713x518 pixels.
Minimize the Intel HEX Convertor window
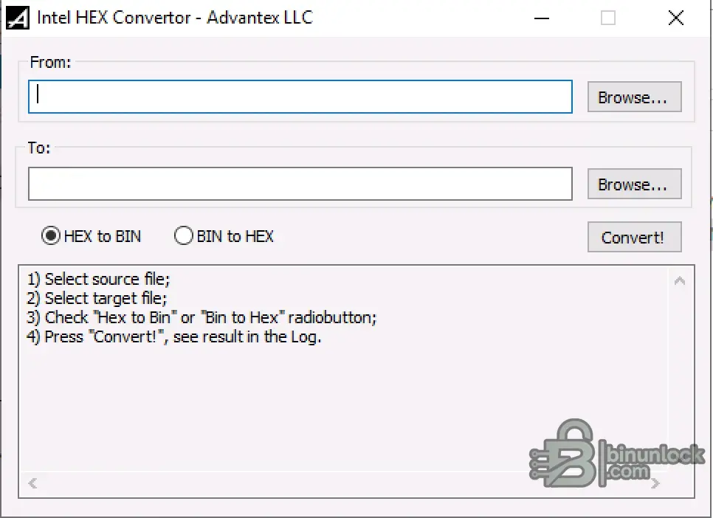pos(542,18)
